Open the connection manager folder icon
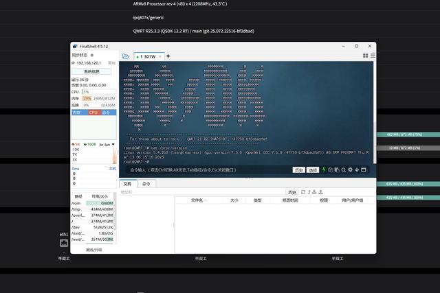The width and height of the screenshot is (440, 293). [126, 56]
